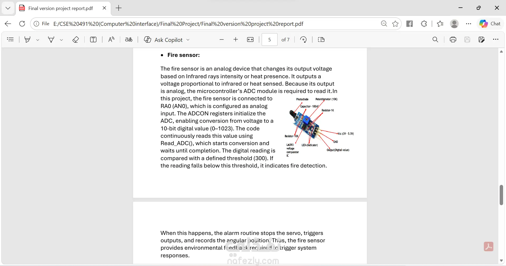506x266 pixels.
Task: Click the scroll up arrow of document
Action: coord(501,52)
